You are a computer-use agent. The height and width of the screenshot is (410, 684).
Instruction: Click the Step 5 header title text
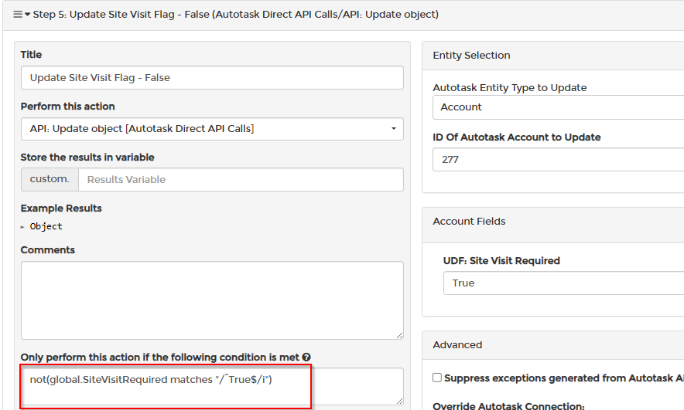pyautogui.click(x=235, y=15)
